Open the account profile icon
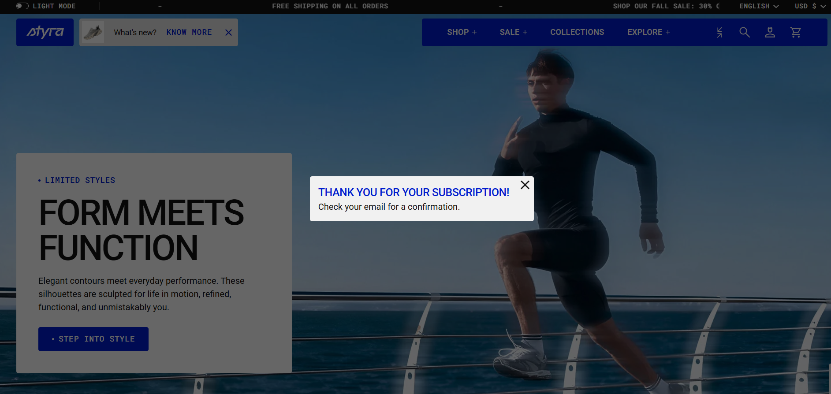Screen dimensions: 831x394 tap(770, 32)
